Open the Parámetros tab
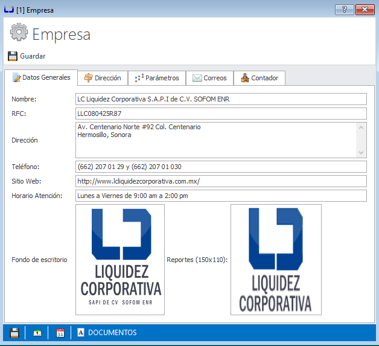379x346 pixels. click(x=157, y=78)
